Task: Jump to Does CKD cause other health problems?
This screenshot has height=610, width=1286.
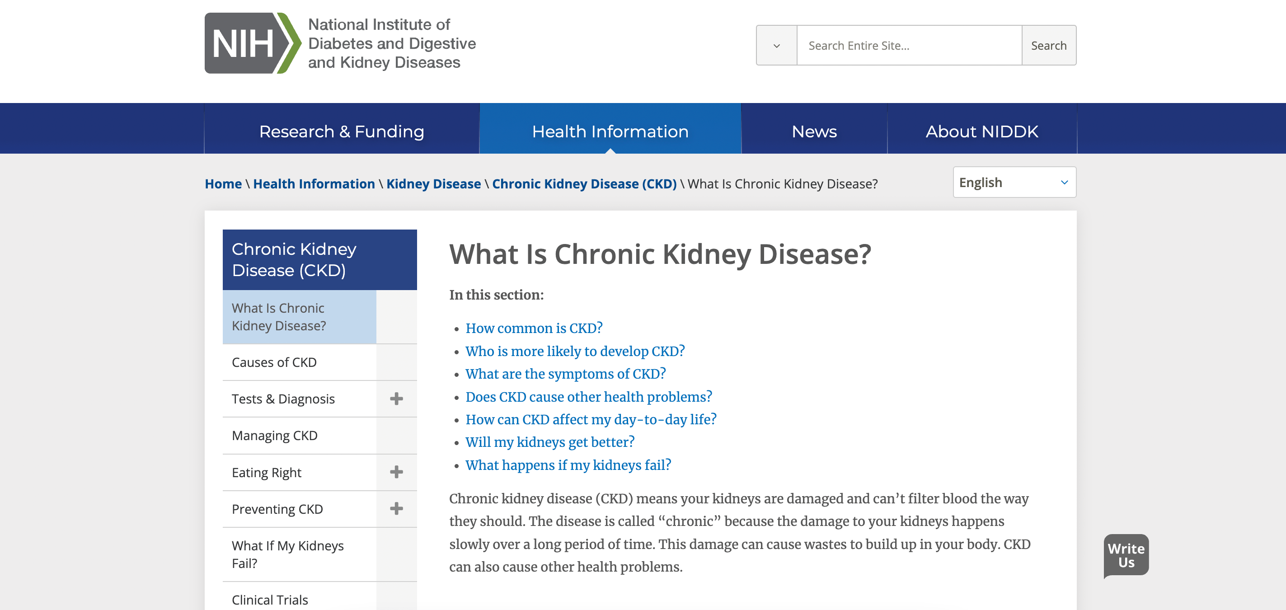Action: [589, 396]
